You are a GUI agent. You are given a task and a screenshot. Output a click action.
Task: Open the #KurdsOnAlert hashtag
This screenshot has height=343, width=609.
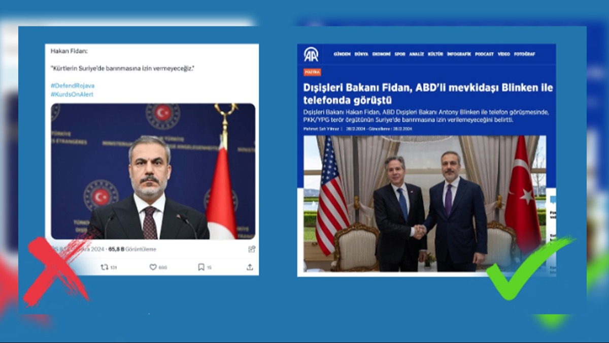tap(72, 95)
